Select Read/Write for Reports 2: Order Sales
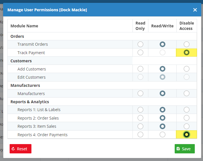Image resolution: width=203 pixels, height=161 pixels. point(162,118)
